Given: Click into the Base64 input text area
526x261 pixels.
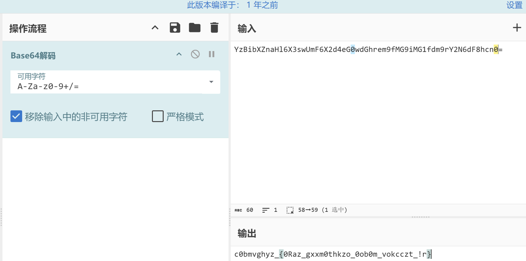Looking at the screenshot, I should click(x=369, y=123).
